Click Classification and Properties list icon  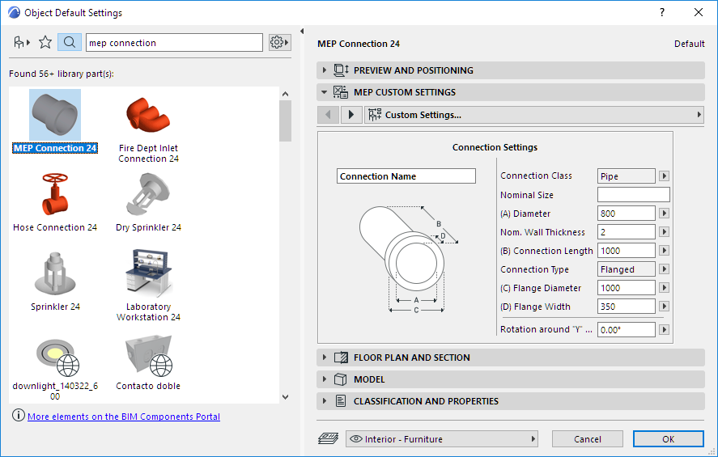[341, 401]
